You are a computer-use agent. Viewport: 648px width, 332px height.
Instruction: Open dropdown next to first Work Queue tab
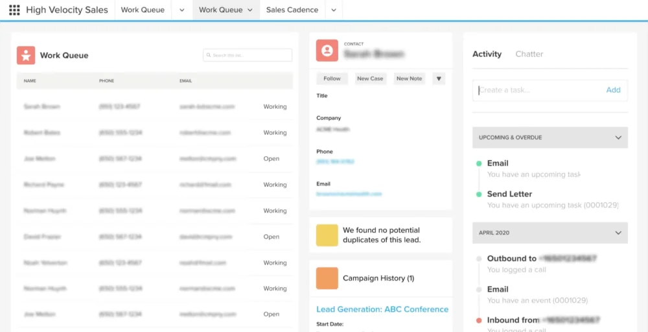pyautogui.click(x=182, y=10)
